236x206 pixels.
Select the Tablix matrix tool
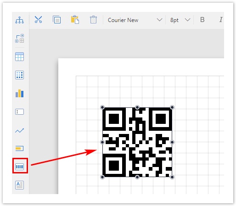19,75
